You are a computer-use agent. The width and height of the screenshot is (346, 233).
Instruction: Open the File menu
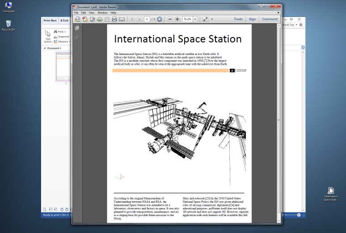pos(76,13)
